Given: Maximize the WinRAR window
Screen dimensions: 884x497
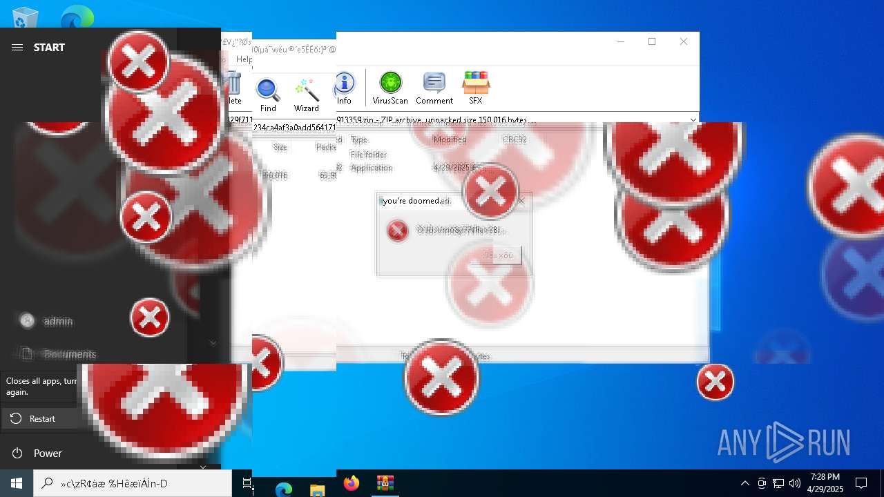Looking at the screenshot, I should click(652, 41).
